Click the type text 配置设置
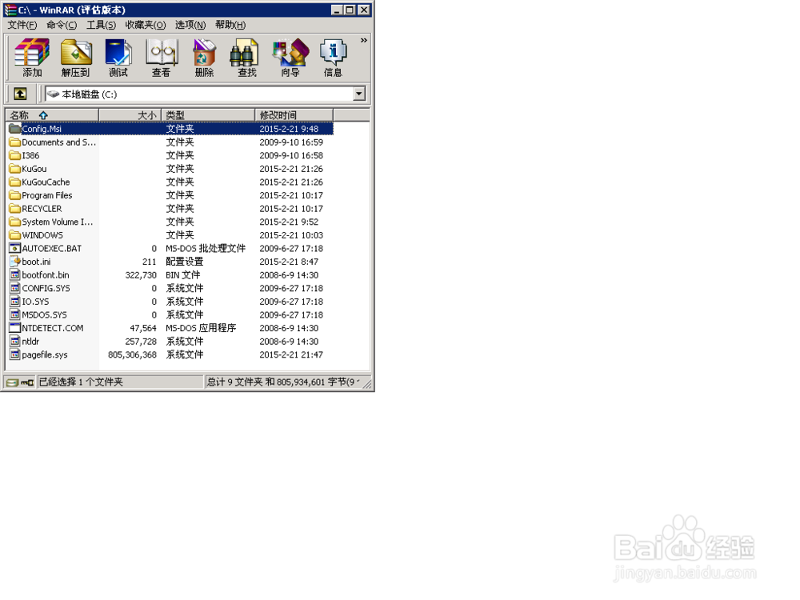 coord(184,262)
